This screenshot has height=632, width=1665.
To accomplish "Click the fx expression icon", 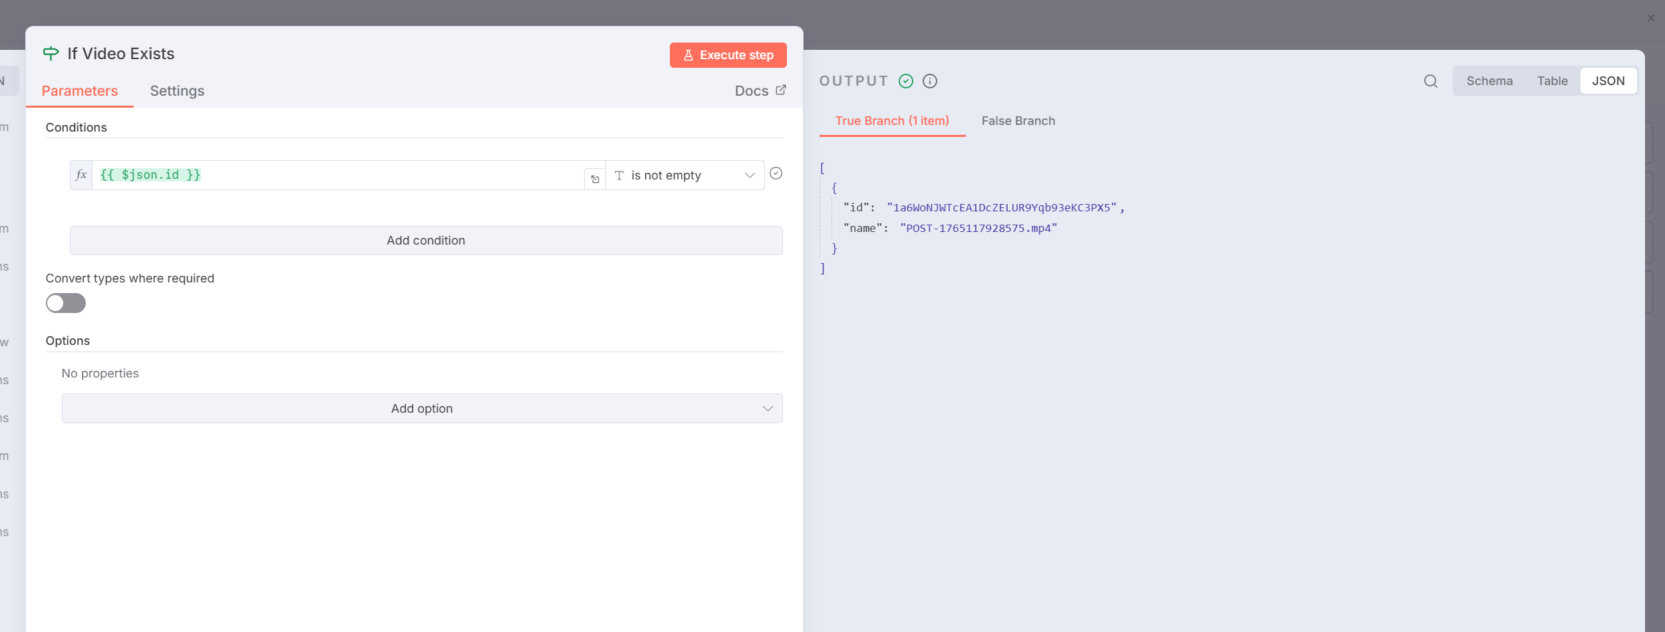I will point(81,175).
